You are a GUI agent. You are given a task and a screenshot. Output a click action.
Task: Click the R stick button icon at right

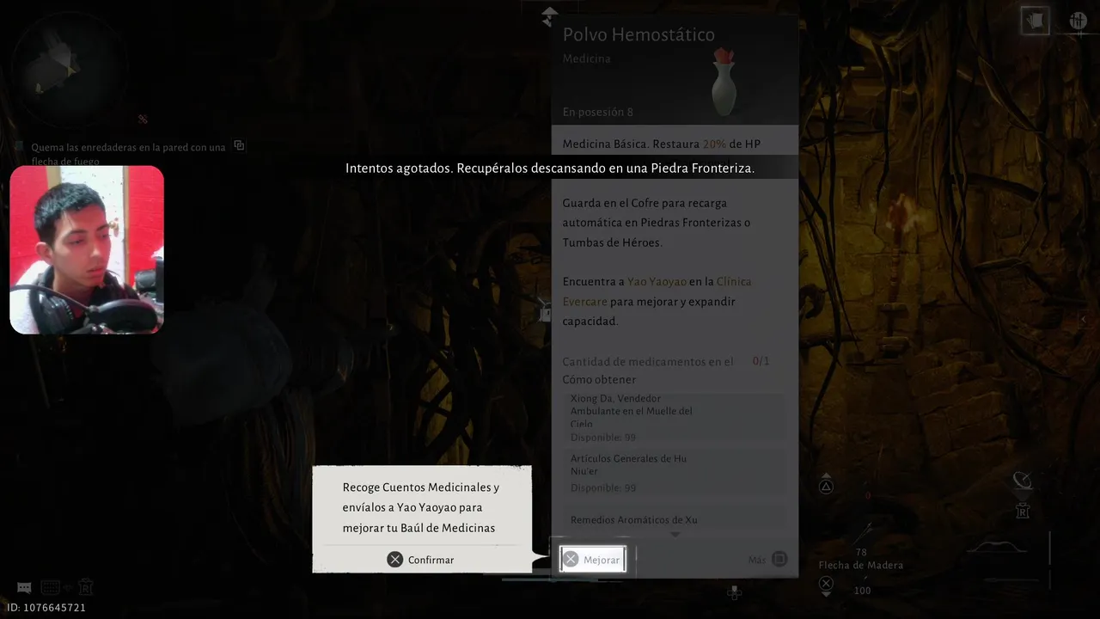click(x=1023, y=511)
